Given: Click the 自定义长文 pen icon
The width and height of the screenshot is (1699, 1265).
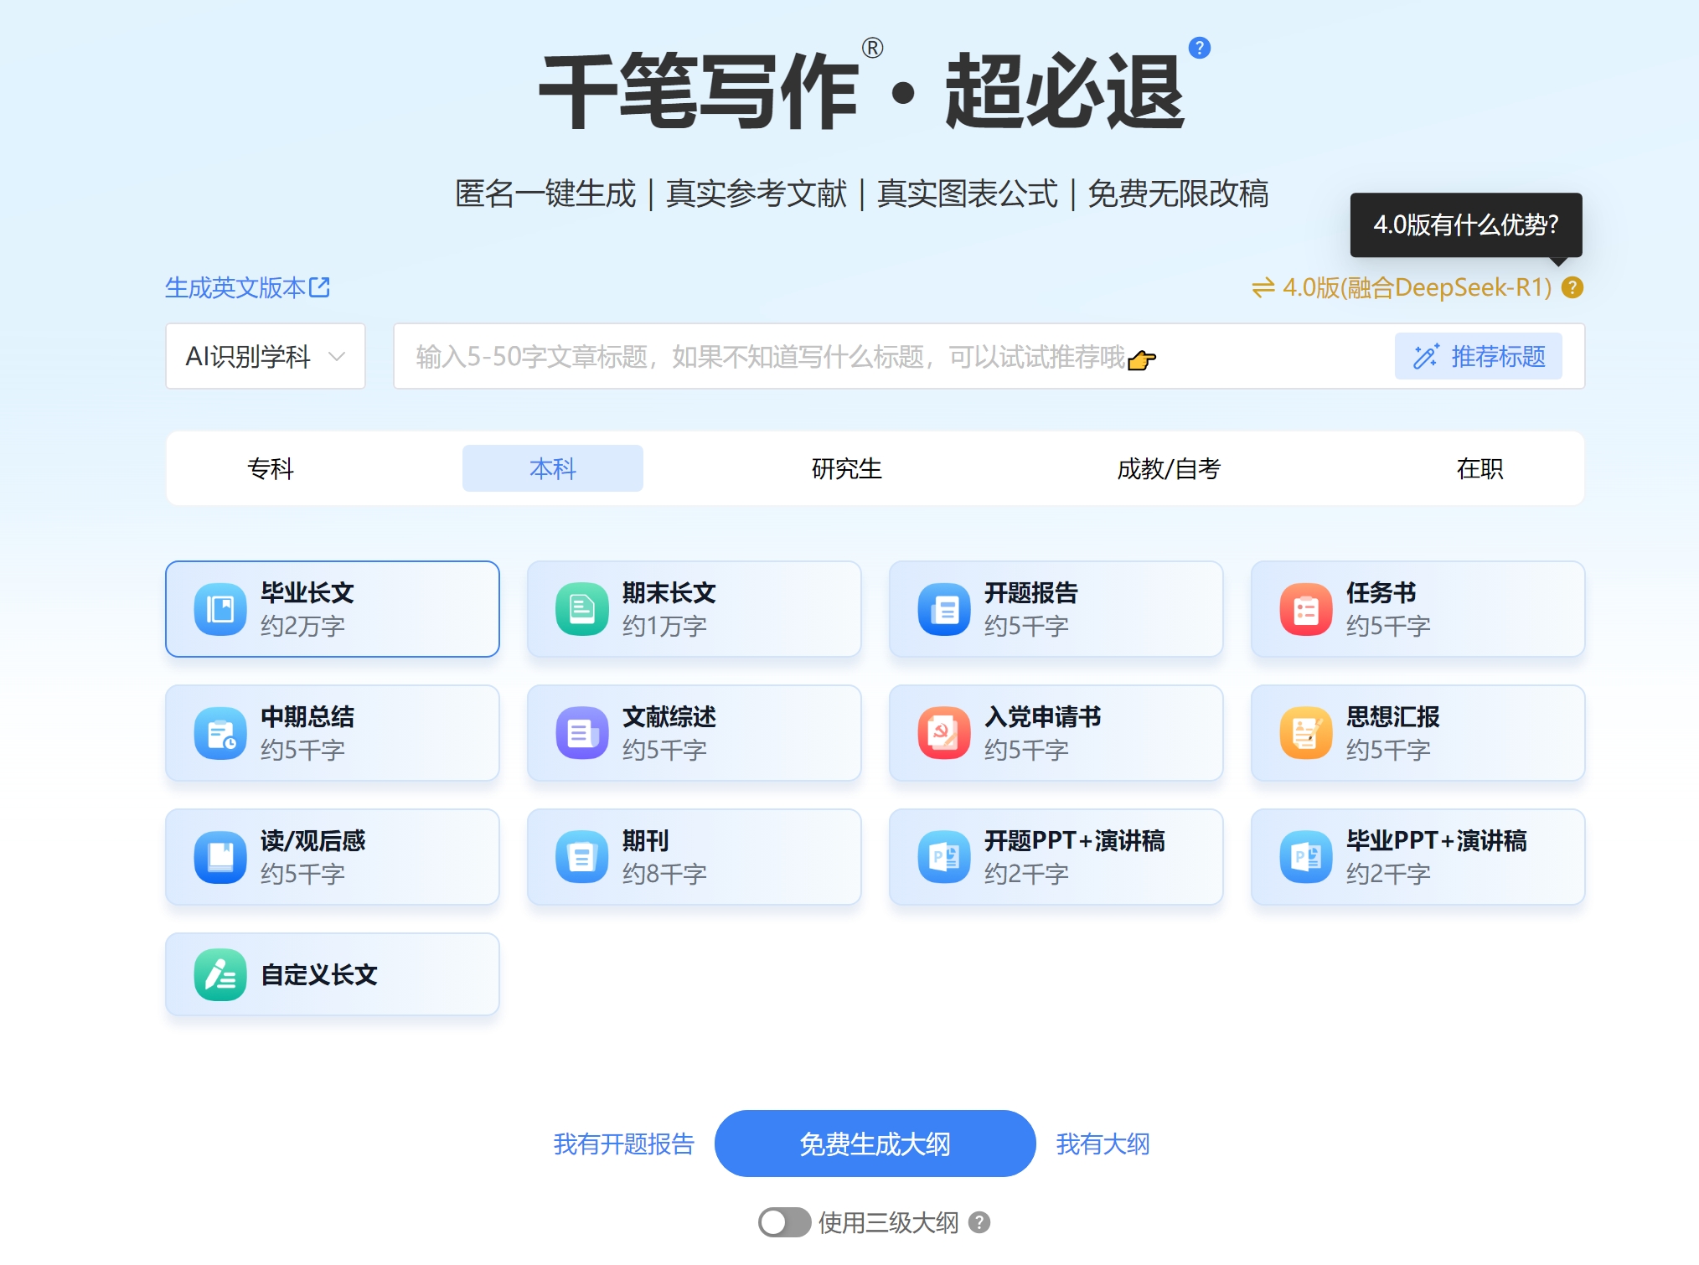Looking at the screenshot, I should click(219, 974).
